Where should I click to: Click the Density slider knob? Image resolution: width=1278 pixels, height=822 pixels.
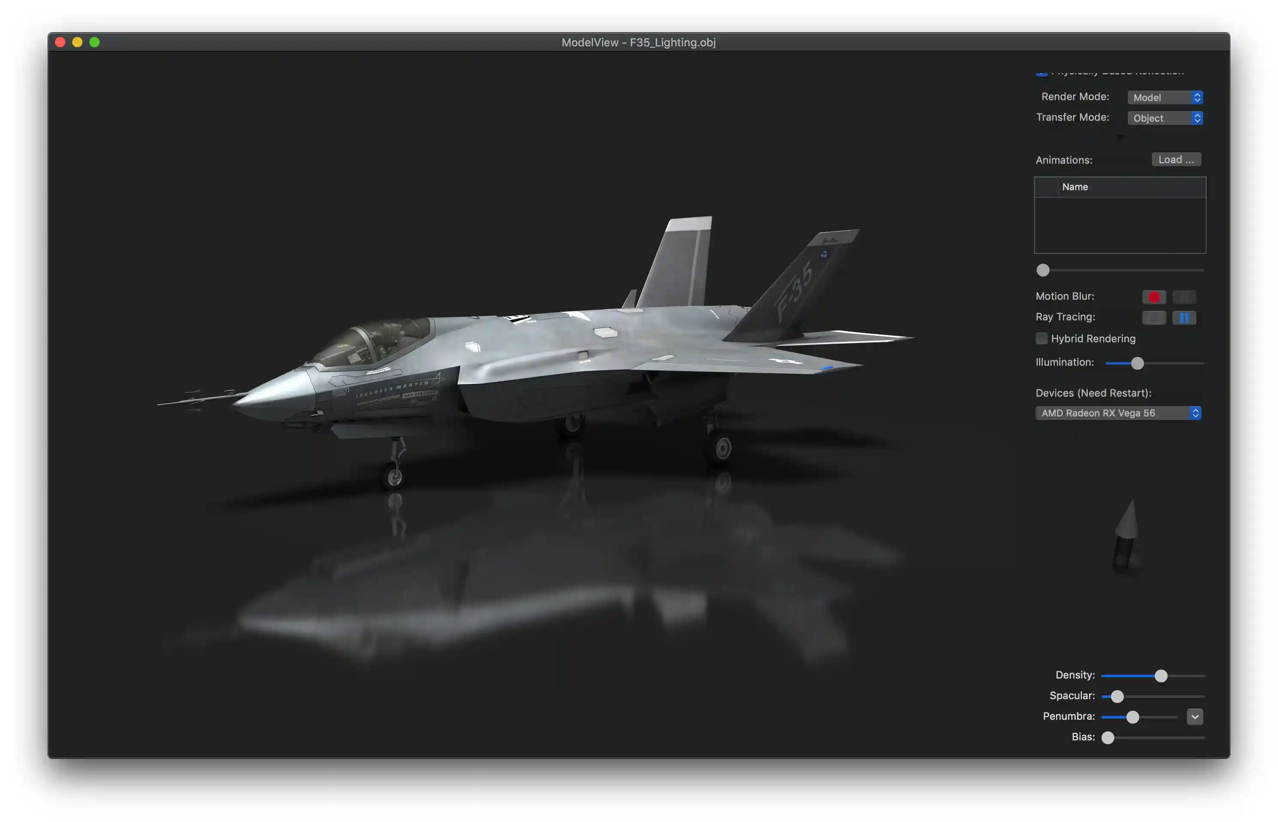tap(1161, 676)
